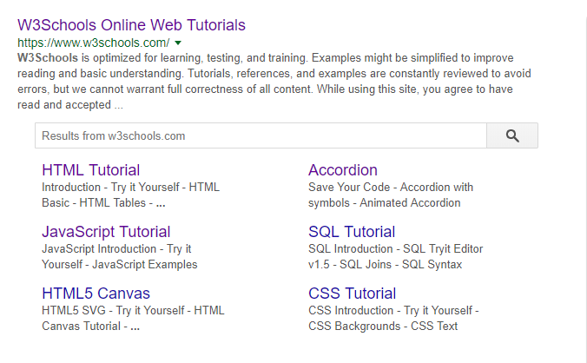Open the W3Schools Online Web Tutorials result

pyautogui.click(x=131, y=25)
